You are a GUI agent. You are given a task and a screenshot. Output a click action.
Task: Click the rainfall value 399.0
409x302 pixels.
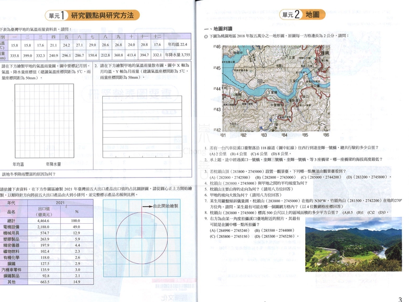coord(28,55)
